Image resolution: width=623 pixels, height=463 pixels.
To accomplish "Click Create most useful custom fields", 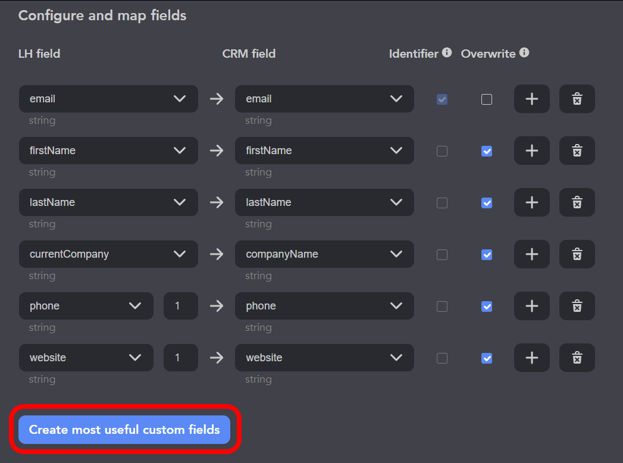I will point(124,430).
